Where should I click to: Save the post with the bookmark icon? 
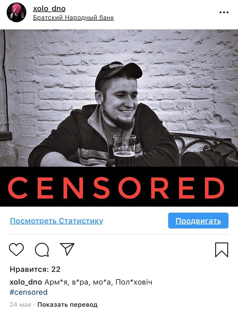(221, 250)
